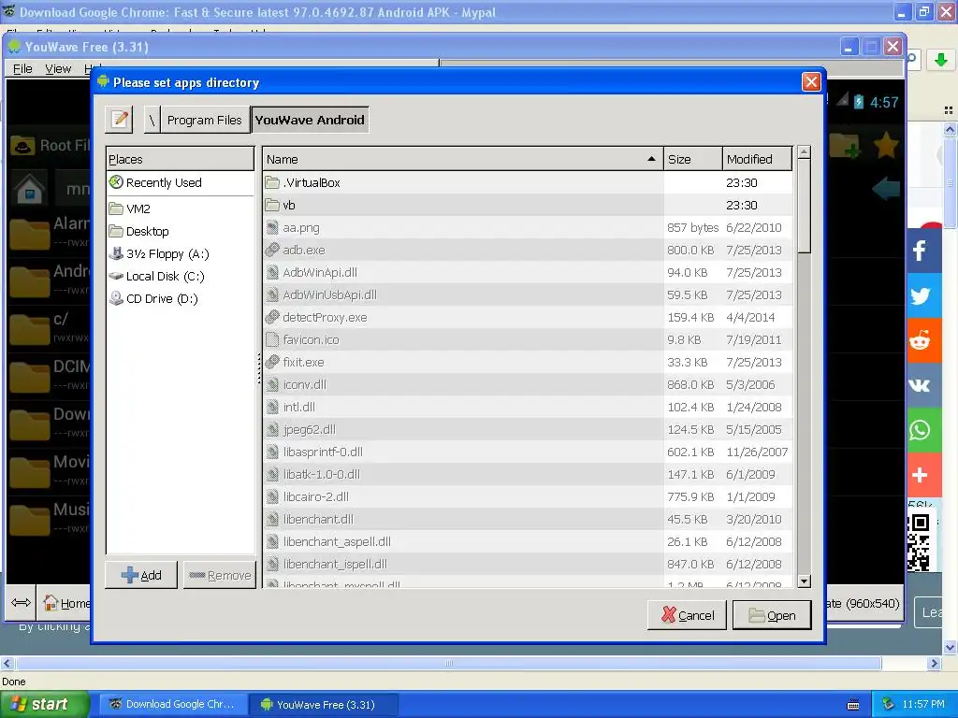Select libenchant.dll file name
Image resolution: width=958 pixels, height=718 pixels.
point(318,520)
